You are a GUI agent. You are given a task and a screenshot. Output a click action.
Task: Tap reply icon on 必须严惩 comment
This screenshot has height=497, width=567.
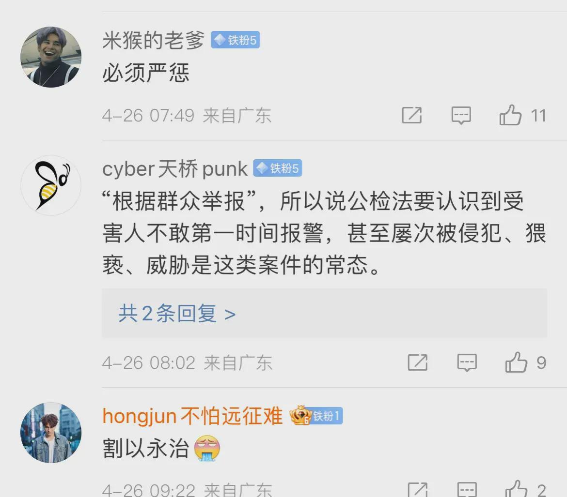pyautogui.click(x=461, y=116)
